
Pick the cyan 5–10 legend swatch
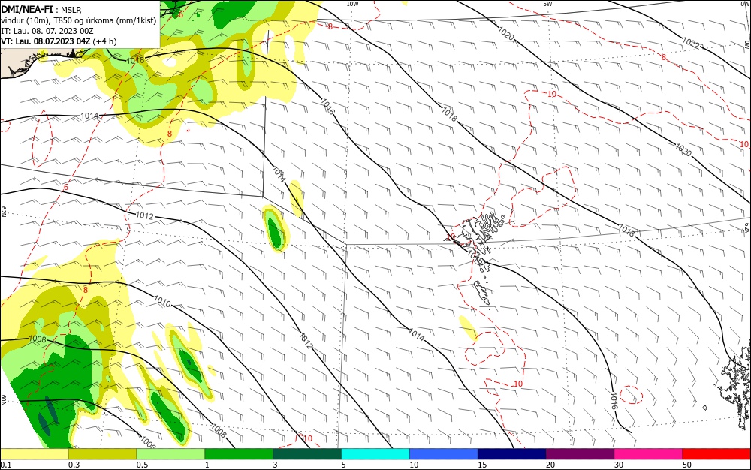pyautogui.click(x=375, y=454)
